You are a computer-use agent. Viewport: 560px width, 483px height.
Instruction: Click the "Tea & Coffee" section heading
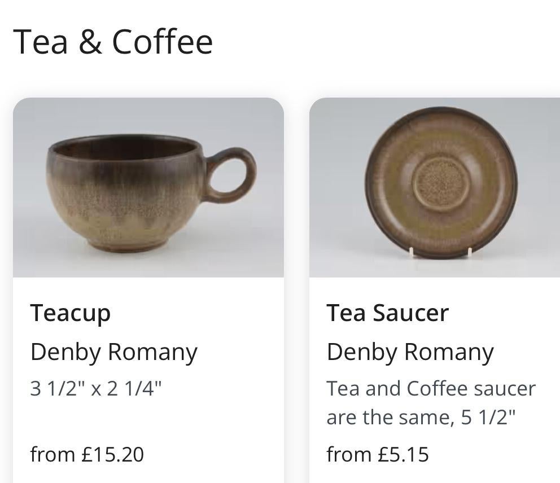click(113, 42)
